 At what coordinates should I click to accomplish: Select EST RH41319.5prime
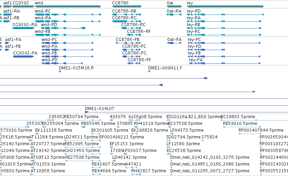151,124
